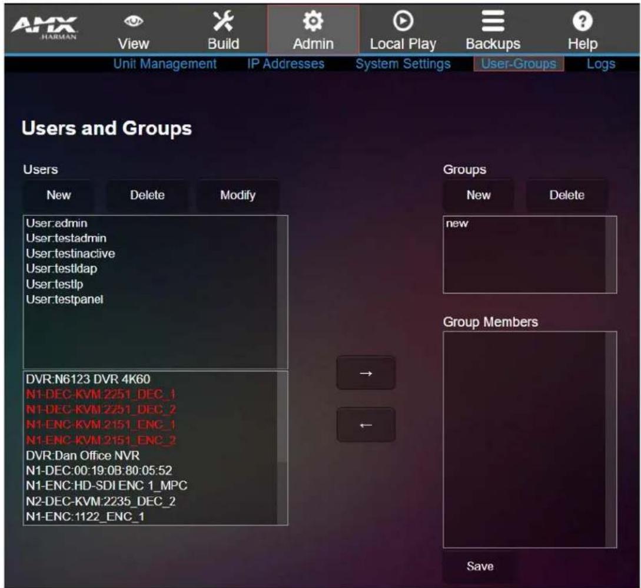Select User:testlp in the list
Image resolution: width=641 pixels, height=588 pixels.
pyautogui.click(x=151, y=284)
